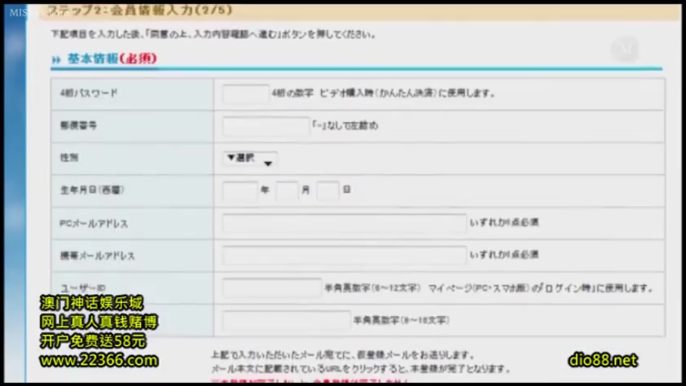
Task: Click the 携帯メールアドレス row label
Action: (x=97, y=256)
